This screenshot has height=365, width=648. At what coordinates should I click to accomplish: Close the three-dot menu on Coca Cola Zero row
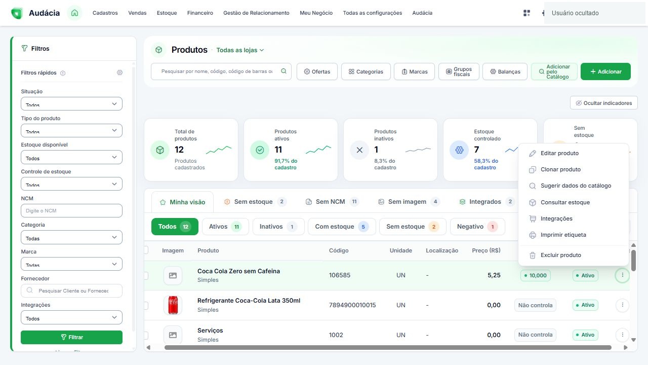[x=622, y=275]
